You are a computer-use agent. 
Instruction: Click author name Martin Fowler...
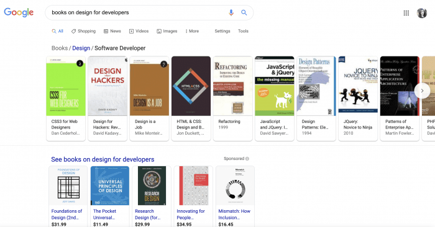pyautogui.click(x=400, y=133)
